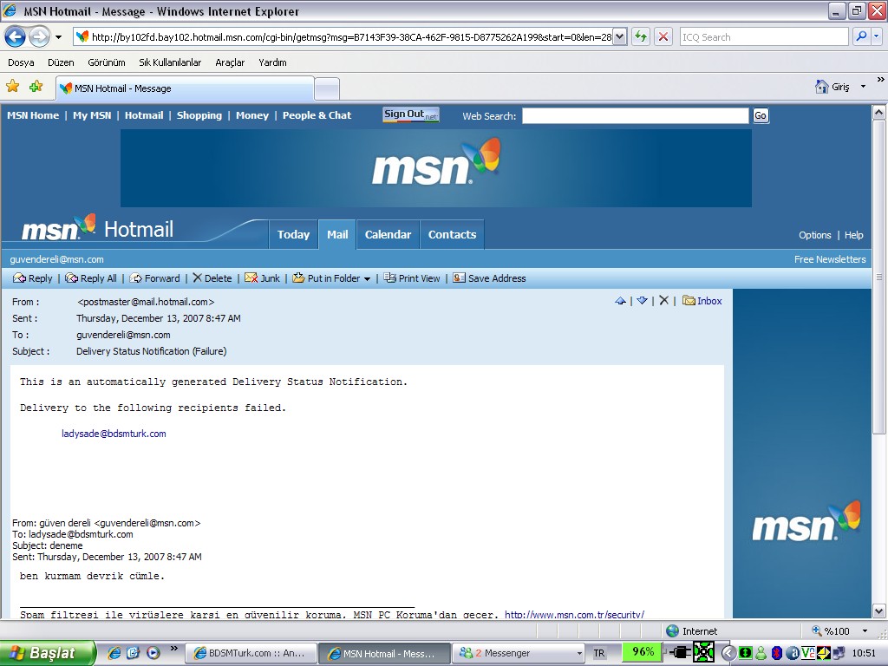The height and width of the screenshot is (666, 888).
Task: Delete message using header X icon
Action: click(663, 300)
